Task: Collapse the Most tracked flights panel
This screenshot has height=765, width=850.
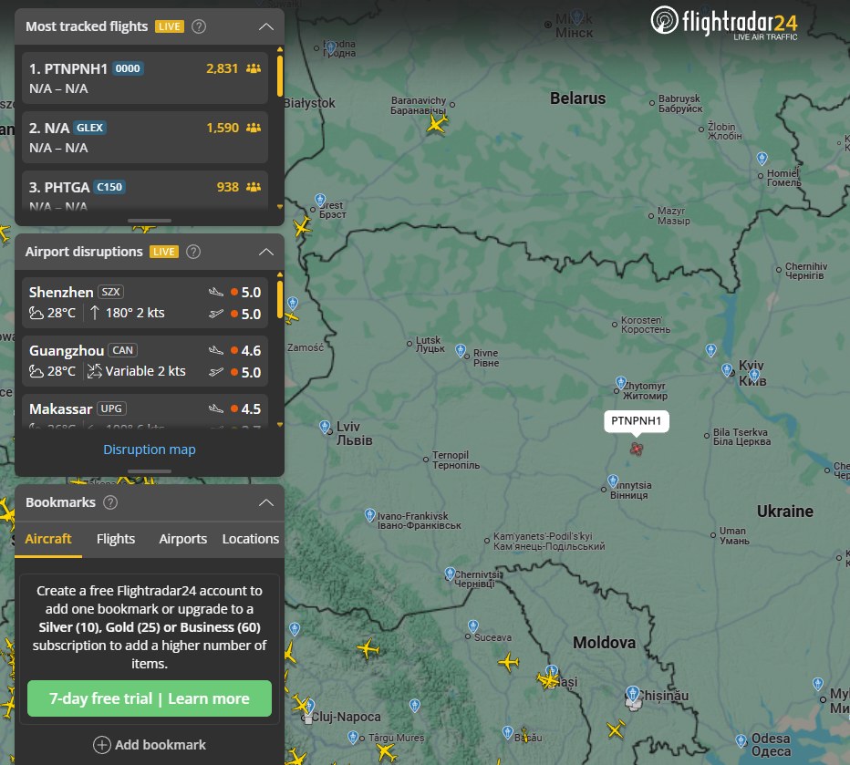Action: coord(266,26)
